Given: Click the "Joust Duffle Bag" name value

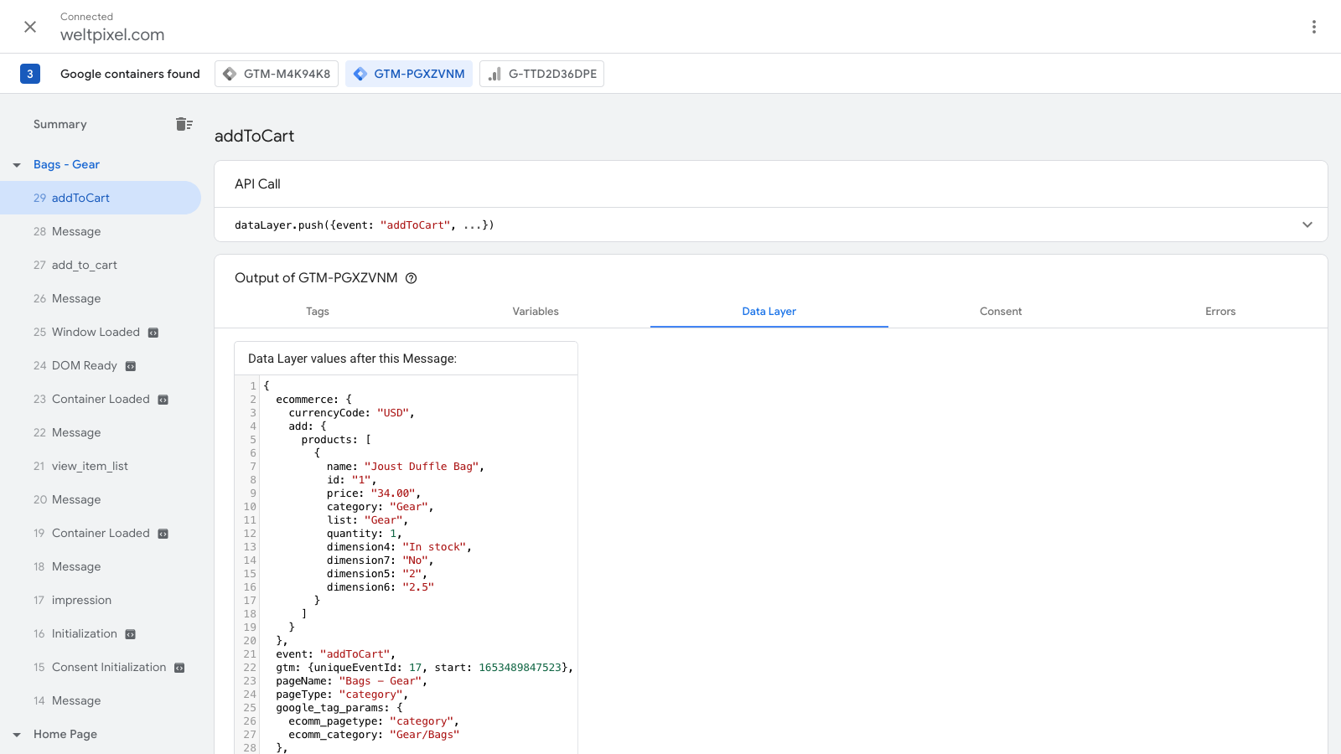Looking at the screenshot, I should 422,467.
